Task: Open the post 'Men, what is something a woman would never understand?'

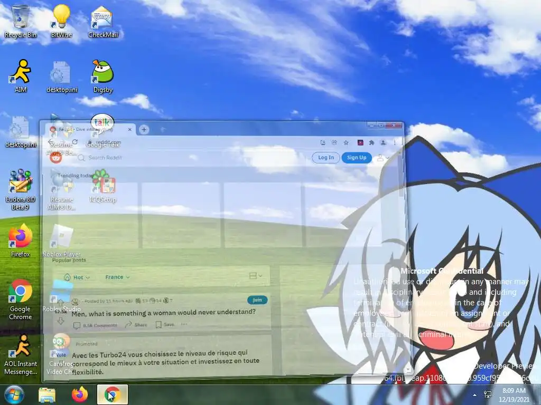Action: pos(164,313)
